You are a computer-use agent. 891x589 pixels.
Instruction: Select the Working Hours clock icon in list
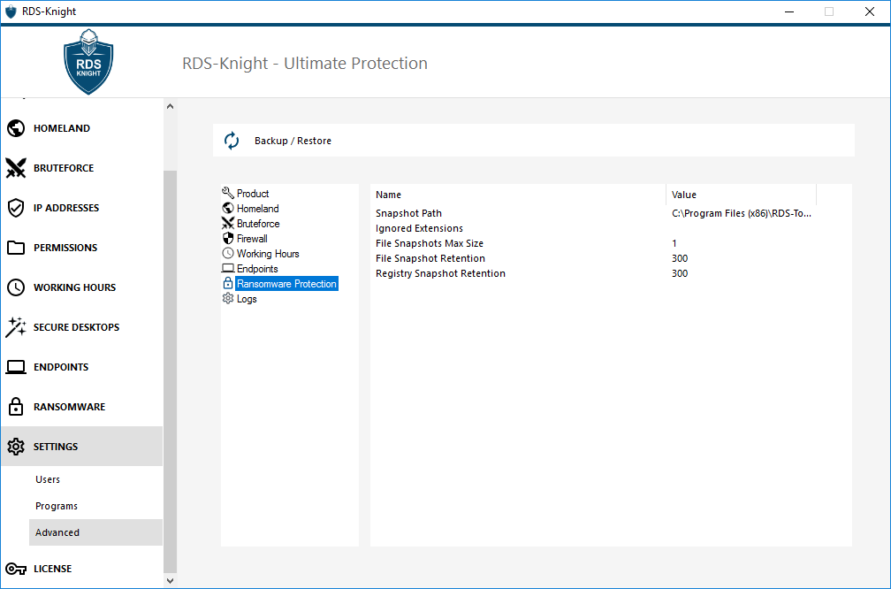(228, 254)
